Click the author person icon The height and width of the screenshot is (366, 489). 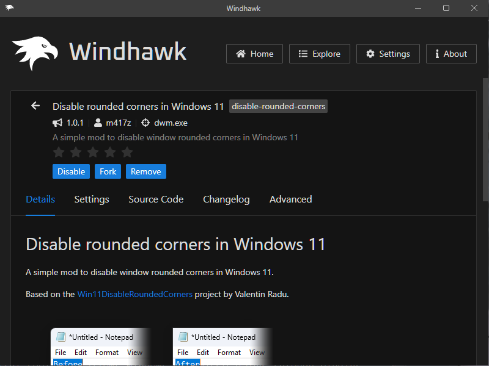tap(98, 123)
